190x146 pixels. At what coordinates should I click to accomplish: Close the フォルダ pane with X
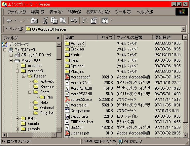pyautogui.click(x=58, y=38)
